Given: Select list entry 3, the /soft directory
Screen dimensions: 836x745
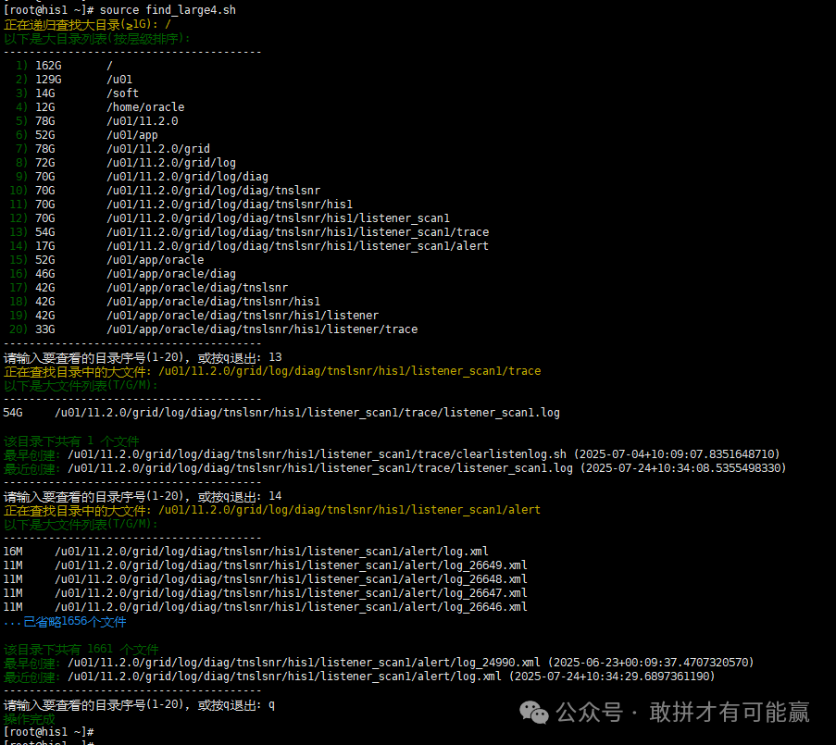Looking at the screenshot, I should tap(122, 93).
